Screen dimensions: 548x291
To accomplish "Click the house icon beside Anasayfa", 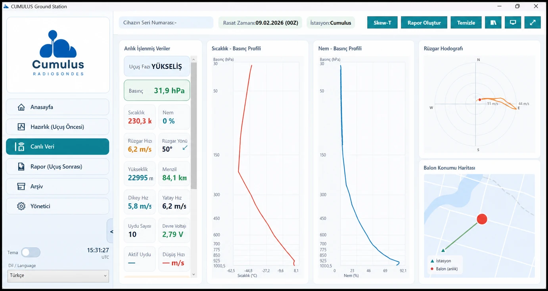I will click(21, 107).
